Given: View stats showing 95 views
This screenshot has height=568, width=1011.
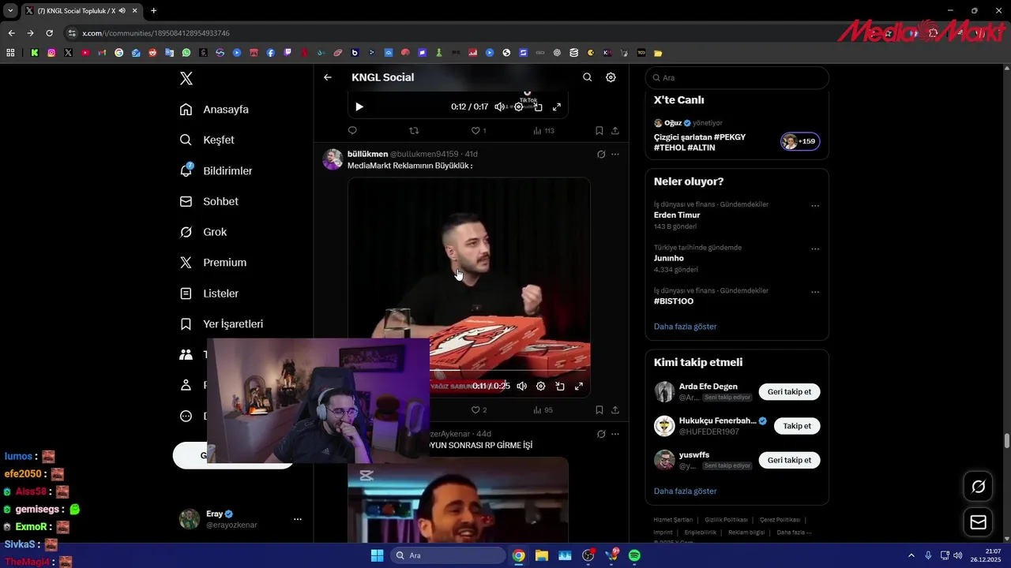Looking at the screenshot, I should pyautogui.click(x=543, y=410).
